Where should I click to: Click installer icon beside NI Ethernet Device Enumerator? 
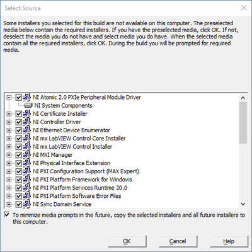27,130
